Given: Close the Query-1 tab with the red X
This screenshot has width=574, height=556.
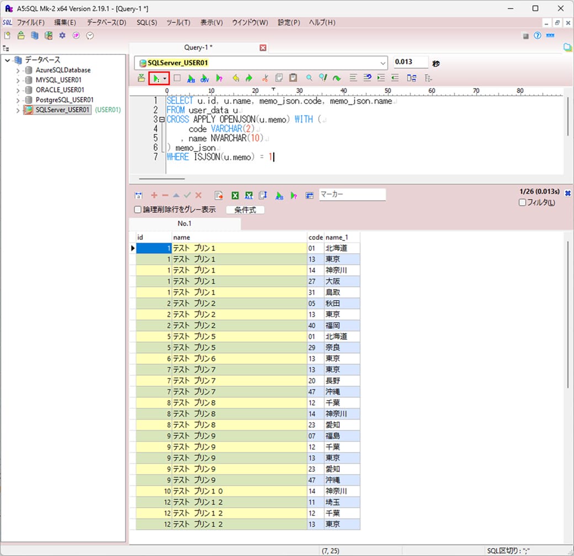Looking at the screenshot, I should [x=263, y=48].
